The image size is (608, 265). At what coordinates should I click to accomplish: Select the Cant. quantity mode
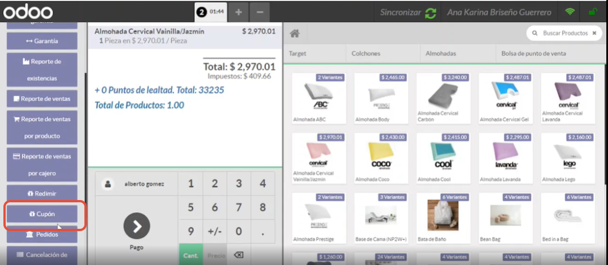click(x=190, y=255)
